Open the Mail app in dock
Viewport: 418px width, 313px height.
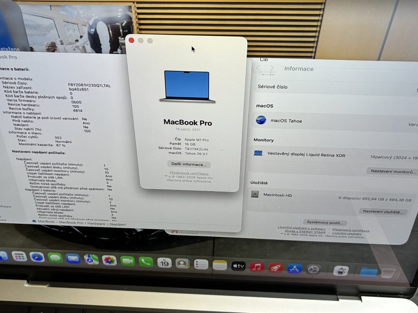(x=73, y=259)
